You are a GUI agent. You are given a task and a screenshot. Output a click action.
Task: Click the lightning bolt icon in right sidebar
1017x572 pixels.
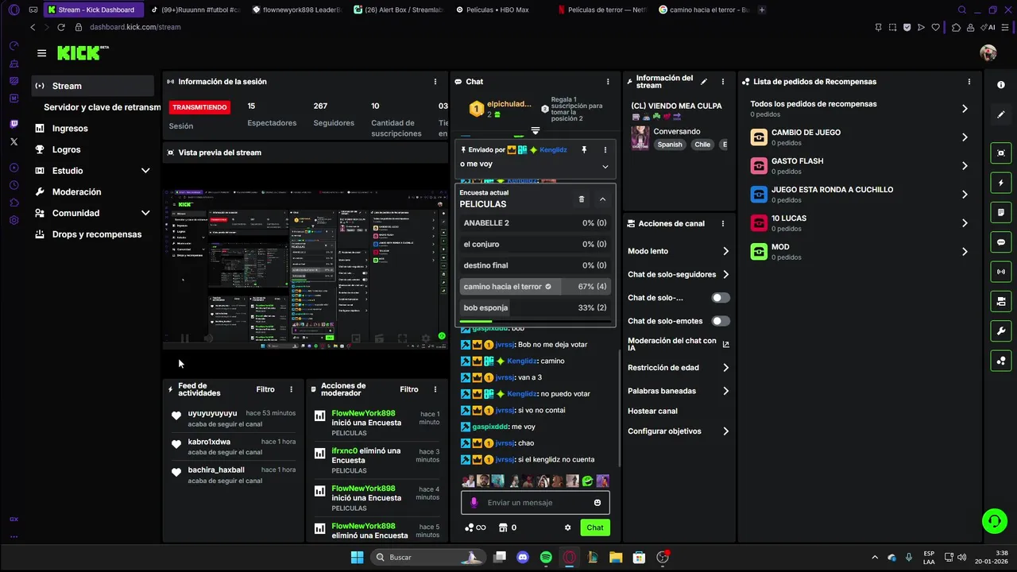tap(1000, 183)
